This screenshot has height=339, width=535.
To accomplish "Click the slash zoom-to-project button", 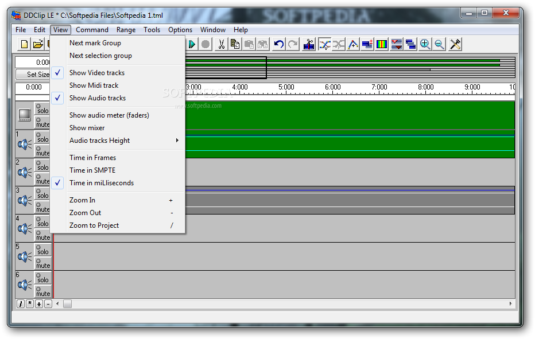I will click(21, 304).
